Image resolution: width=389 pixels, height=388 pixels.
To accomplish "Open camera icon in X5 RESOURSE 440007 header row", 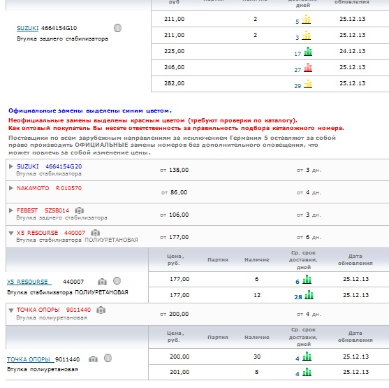I will pos(95,233).
